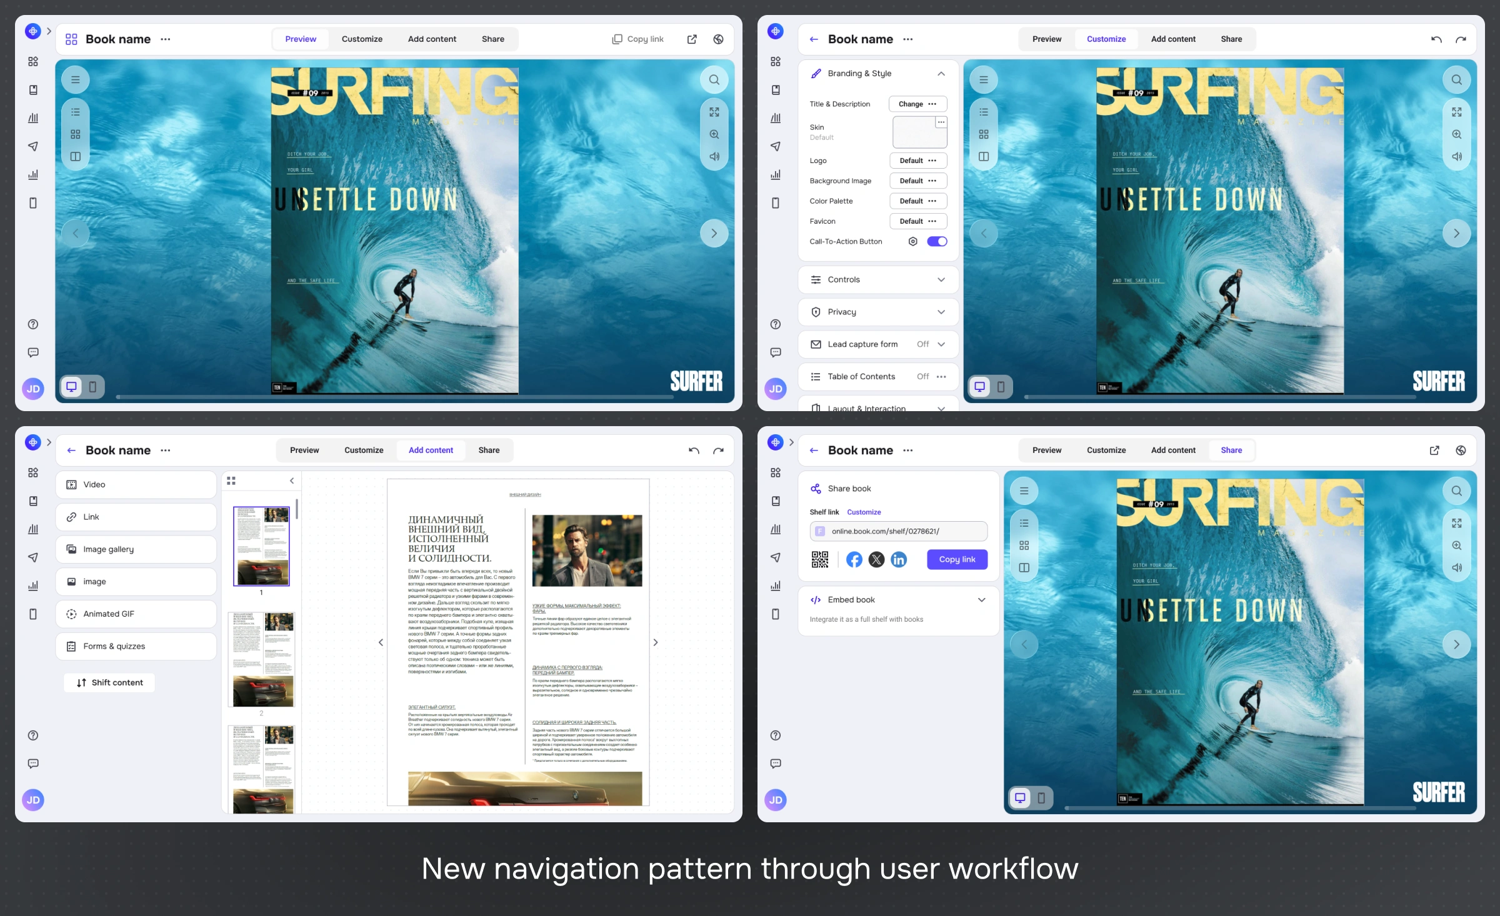
Task: Select desktop view in top-left preview
Action: pyautogui.click(x=72, y=387)
